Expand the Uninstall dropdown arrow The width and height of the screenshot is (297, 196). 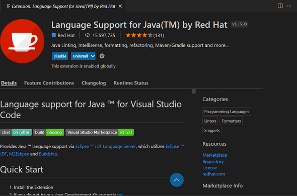(93, 56)
